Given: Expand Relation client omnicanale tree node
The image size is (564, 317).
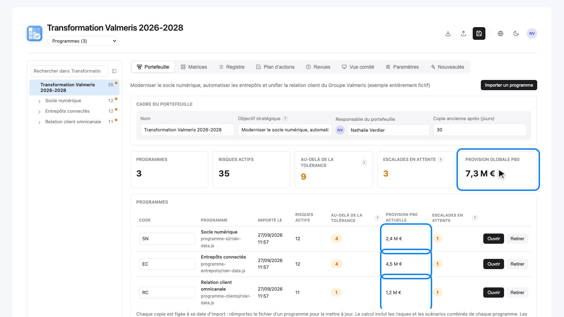Looking at the screenshot, I should pos(39,122).
